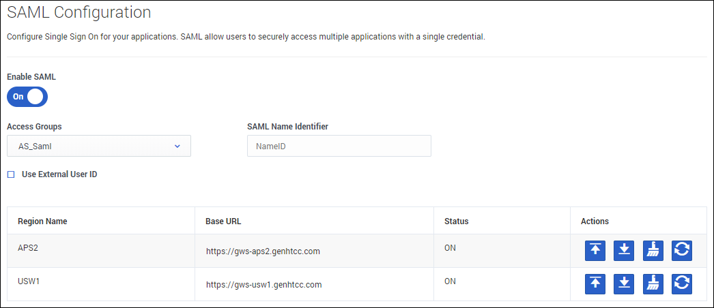Check the Use External User ID box

click(x=11, y=174)
